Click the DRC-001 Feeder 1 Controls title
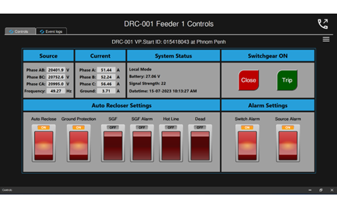337x207 pixels. pyautogui.click(x=168, y=24)
